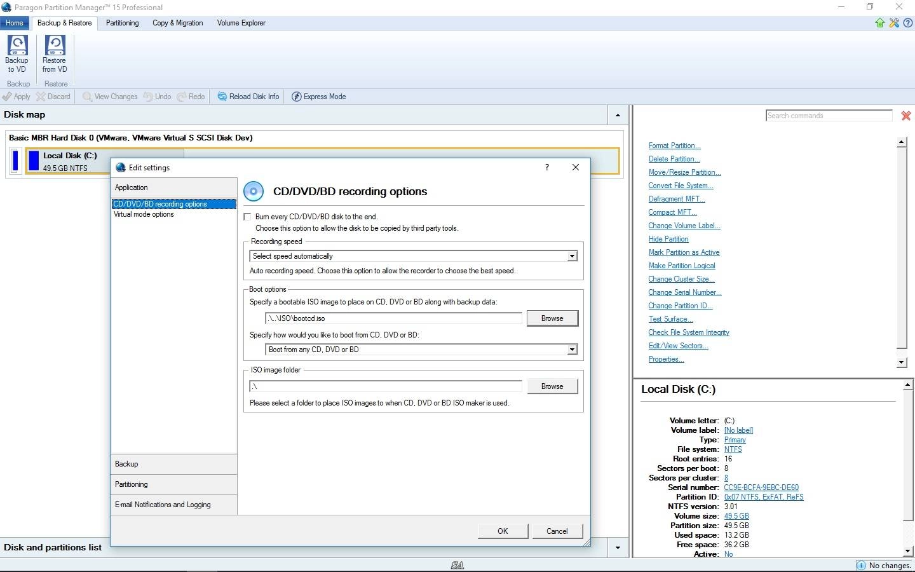Image resolution: width=915 pixels, height=572 pixels.
Task: Click the Discard changes toolbar item
Action: click(x=53, y=97)
